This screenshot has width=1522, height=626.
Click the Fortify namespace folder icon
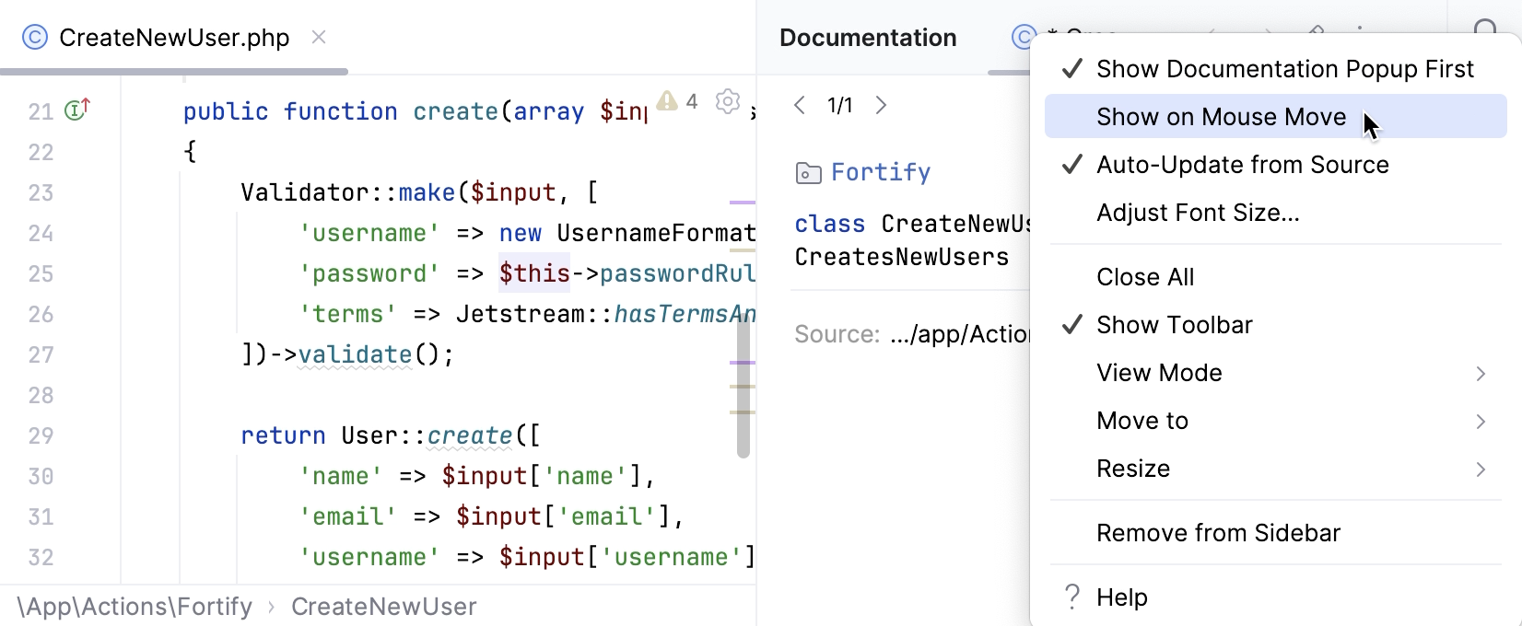tap(808, 173)
